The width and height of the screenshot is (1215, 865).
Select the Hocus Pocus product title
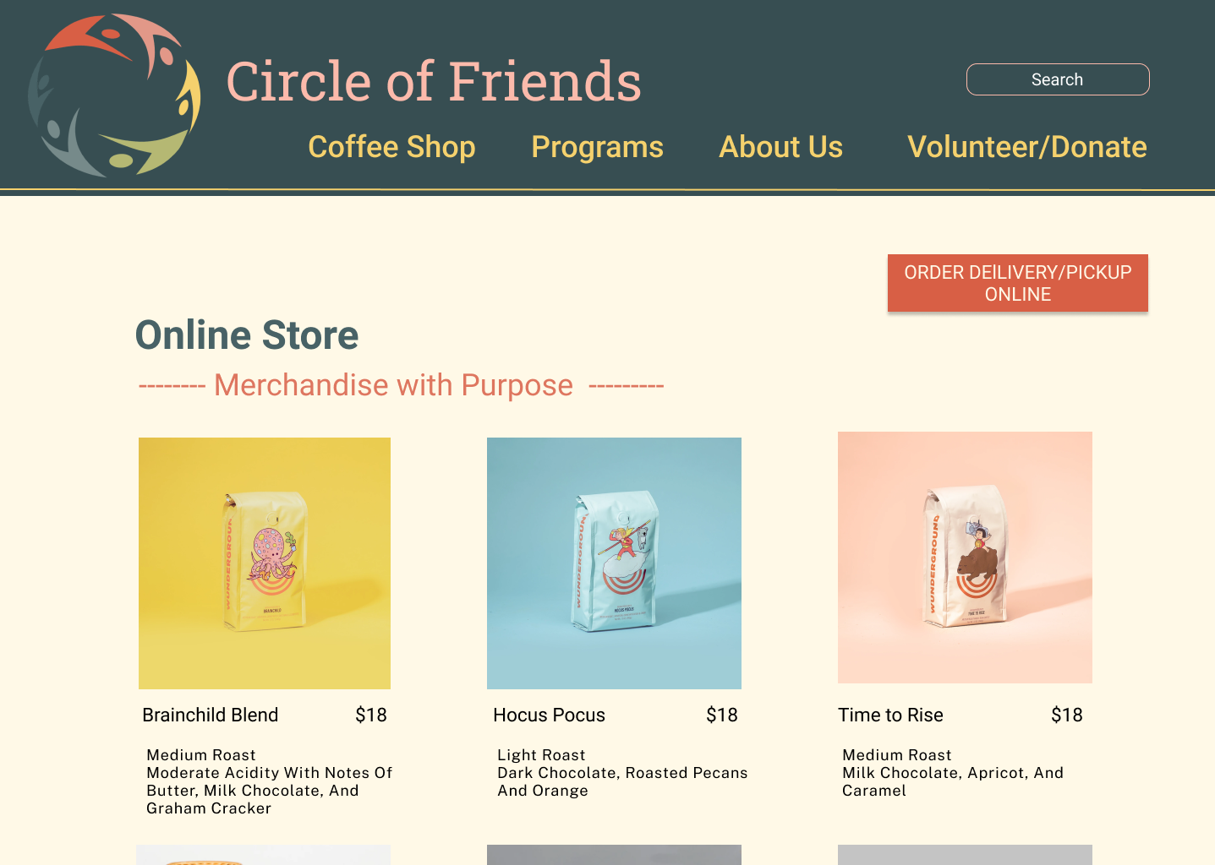[550, 715]
